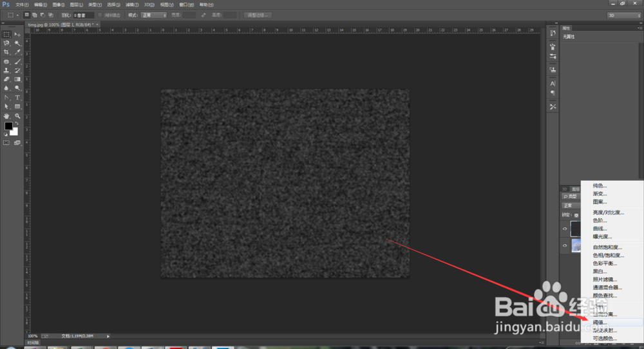Toggle the Anti-alias (消除锯齿) checkbox
This screenshot has height=349, width=644.
pyautogui.click(x=100, y=15)
